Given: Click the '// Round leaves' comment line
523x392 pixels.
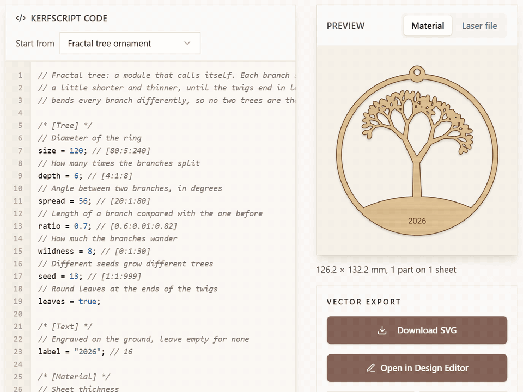Looking at the screenshot, I should point(127,289).
